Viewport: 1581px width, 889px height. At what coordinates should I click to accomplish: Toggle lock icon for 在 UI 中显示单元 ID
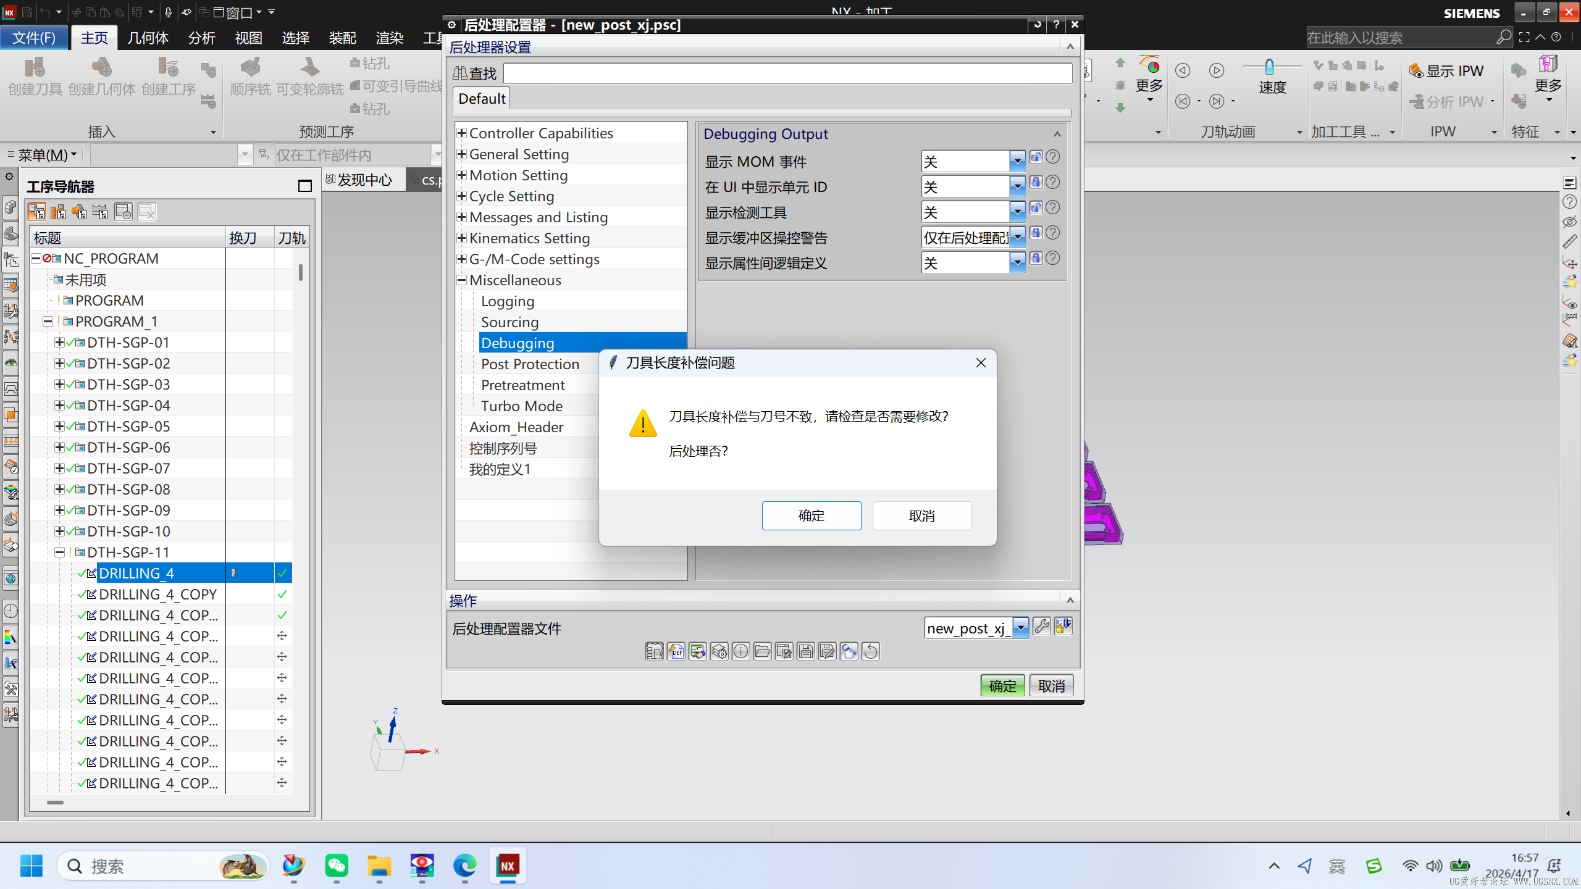coord(1036,182)
